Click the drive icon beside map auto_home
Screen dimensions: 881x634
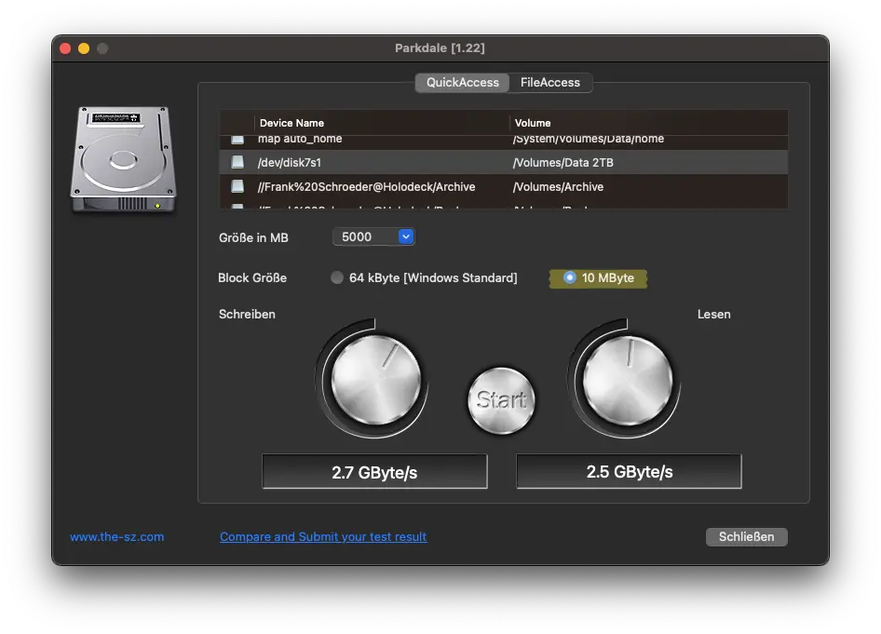point(237,140)
